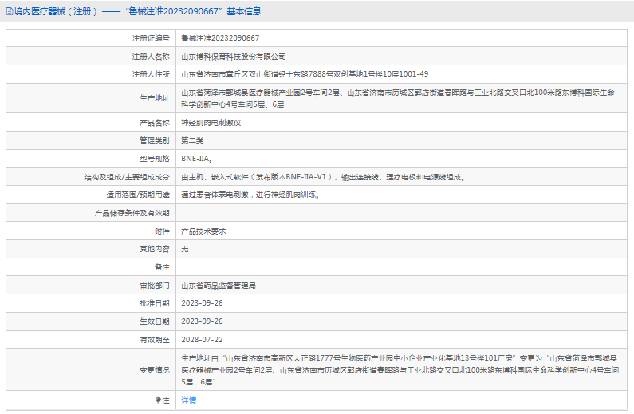Click the 结构及组成/主要组成成分 label
Image resolution: width=634 pixels, height=414 pixels.
point(127,177)
